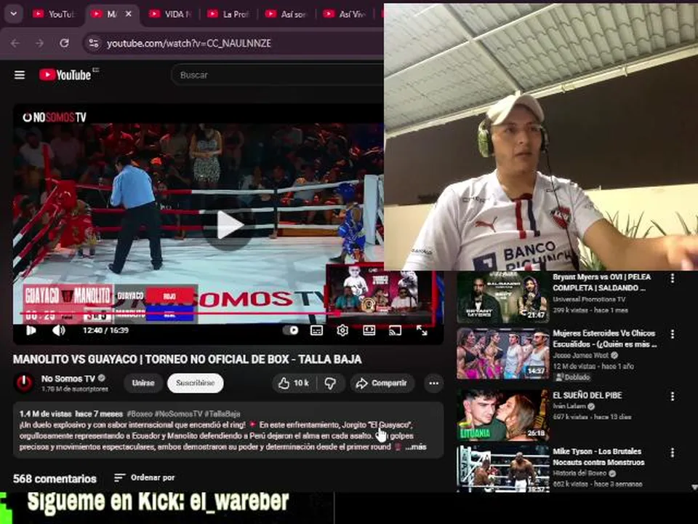Dislike the video
Image resolution: width=698 pixels, height=524 pixels.
pyautogui.click(x=330, y=383)
